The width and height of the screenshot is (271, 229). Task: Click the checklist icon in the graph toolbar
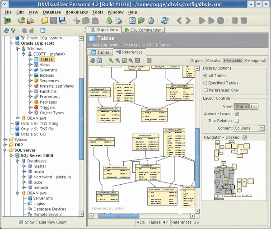click(x=100, y=61)
